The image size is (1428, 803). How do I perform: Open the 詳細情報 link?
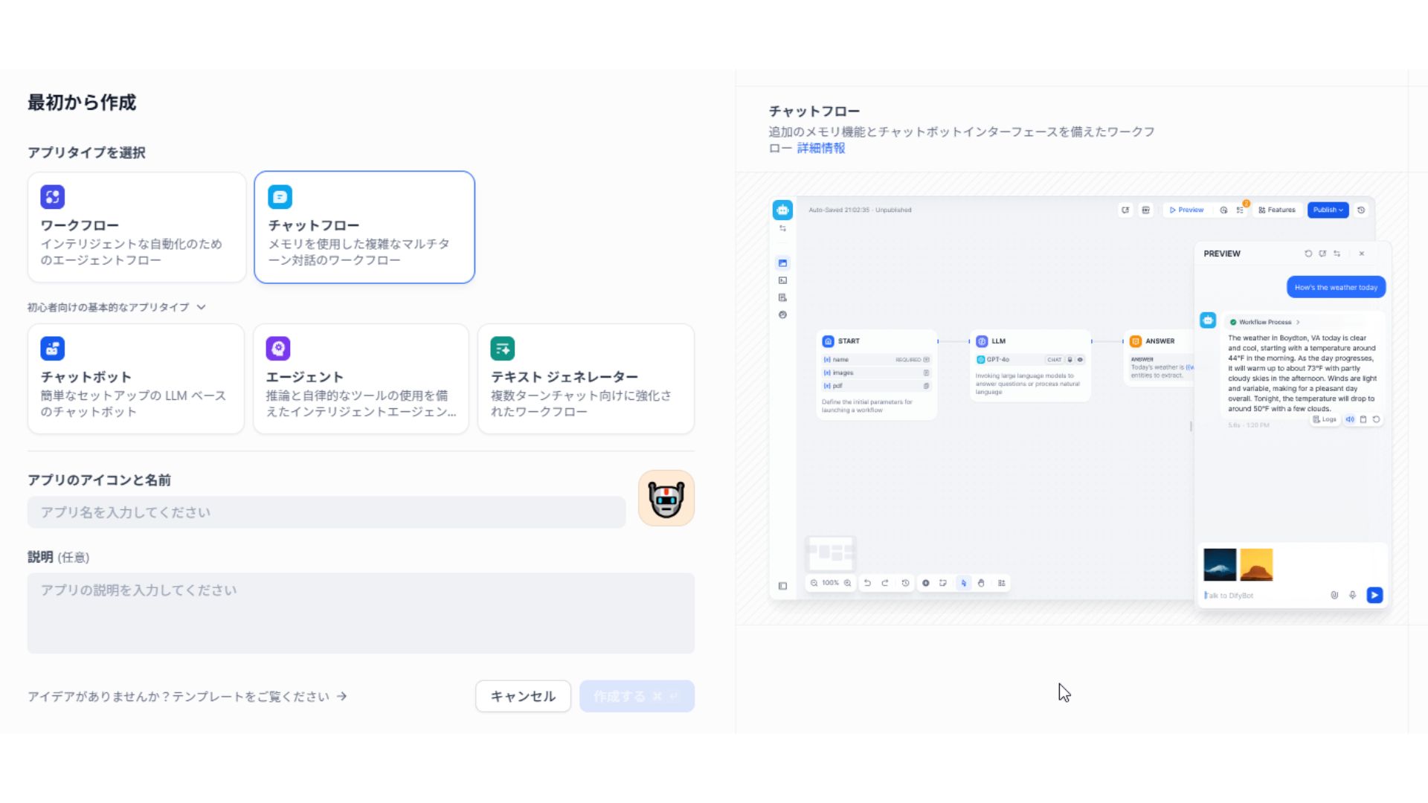pyautogui.click(x=820, y=148)
